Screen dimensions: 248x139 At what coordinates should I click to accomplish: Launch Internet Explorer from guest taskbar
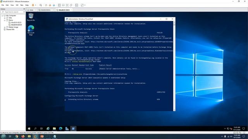(x=48, y=129)
